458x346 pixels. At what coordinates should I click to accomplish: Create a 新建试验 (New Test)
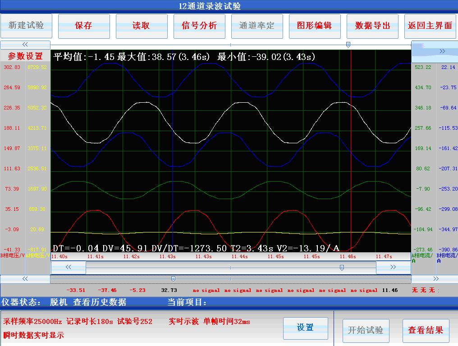tap(26, 26)
